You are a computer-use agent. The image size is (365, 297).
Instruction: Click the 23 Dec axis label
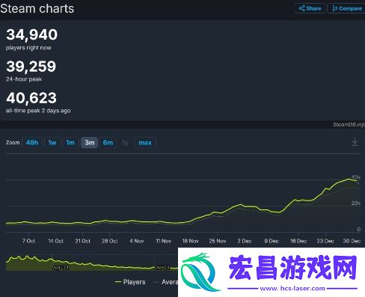pyautogui.click(x=325, y=241)
